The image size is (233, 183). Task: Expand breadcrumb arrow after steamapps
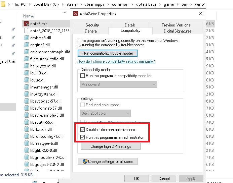pyautogui.click(x=108, y=4)
